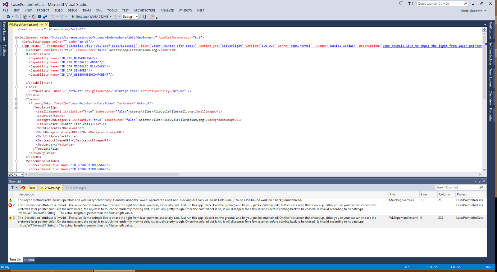
Task: Close the Error List panel
Action: [x=484, y=181]
